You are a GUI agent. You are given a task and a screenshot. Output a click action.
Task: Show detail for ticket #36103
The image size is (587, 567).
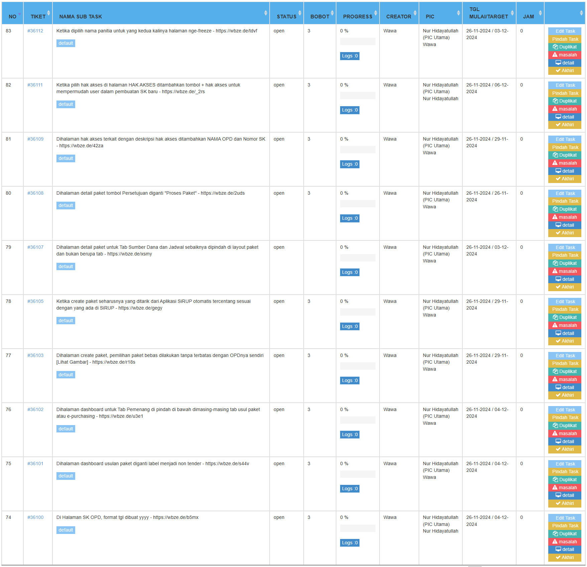(565, 387)
